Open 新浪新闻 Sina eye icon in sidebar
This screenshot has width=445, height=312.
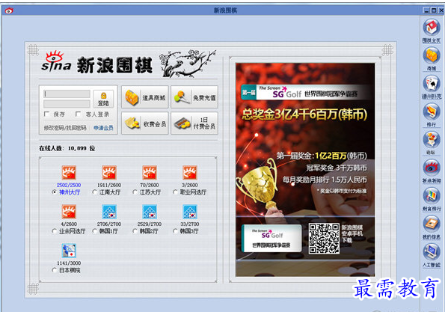[x=432, y=167]
